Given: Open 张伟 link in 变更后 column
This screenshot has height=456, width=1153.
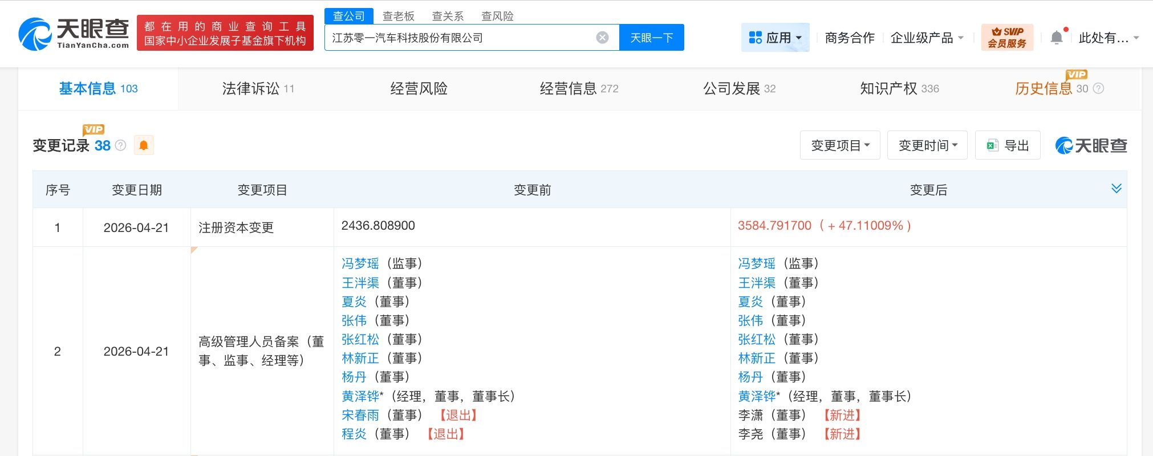Looking at the screenshot, I should (750, 320).
